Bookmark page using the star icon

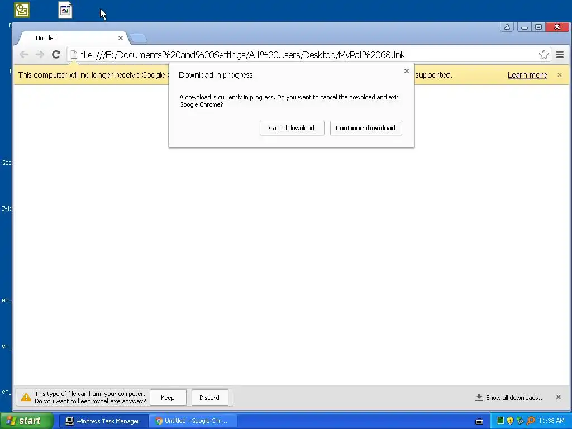544,55
